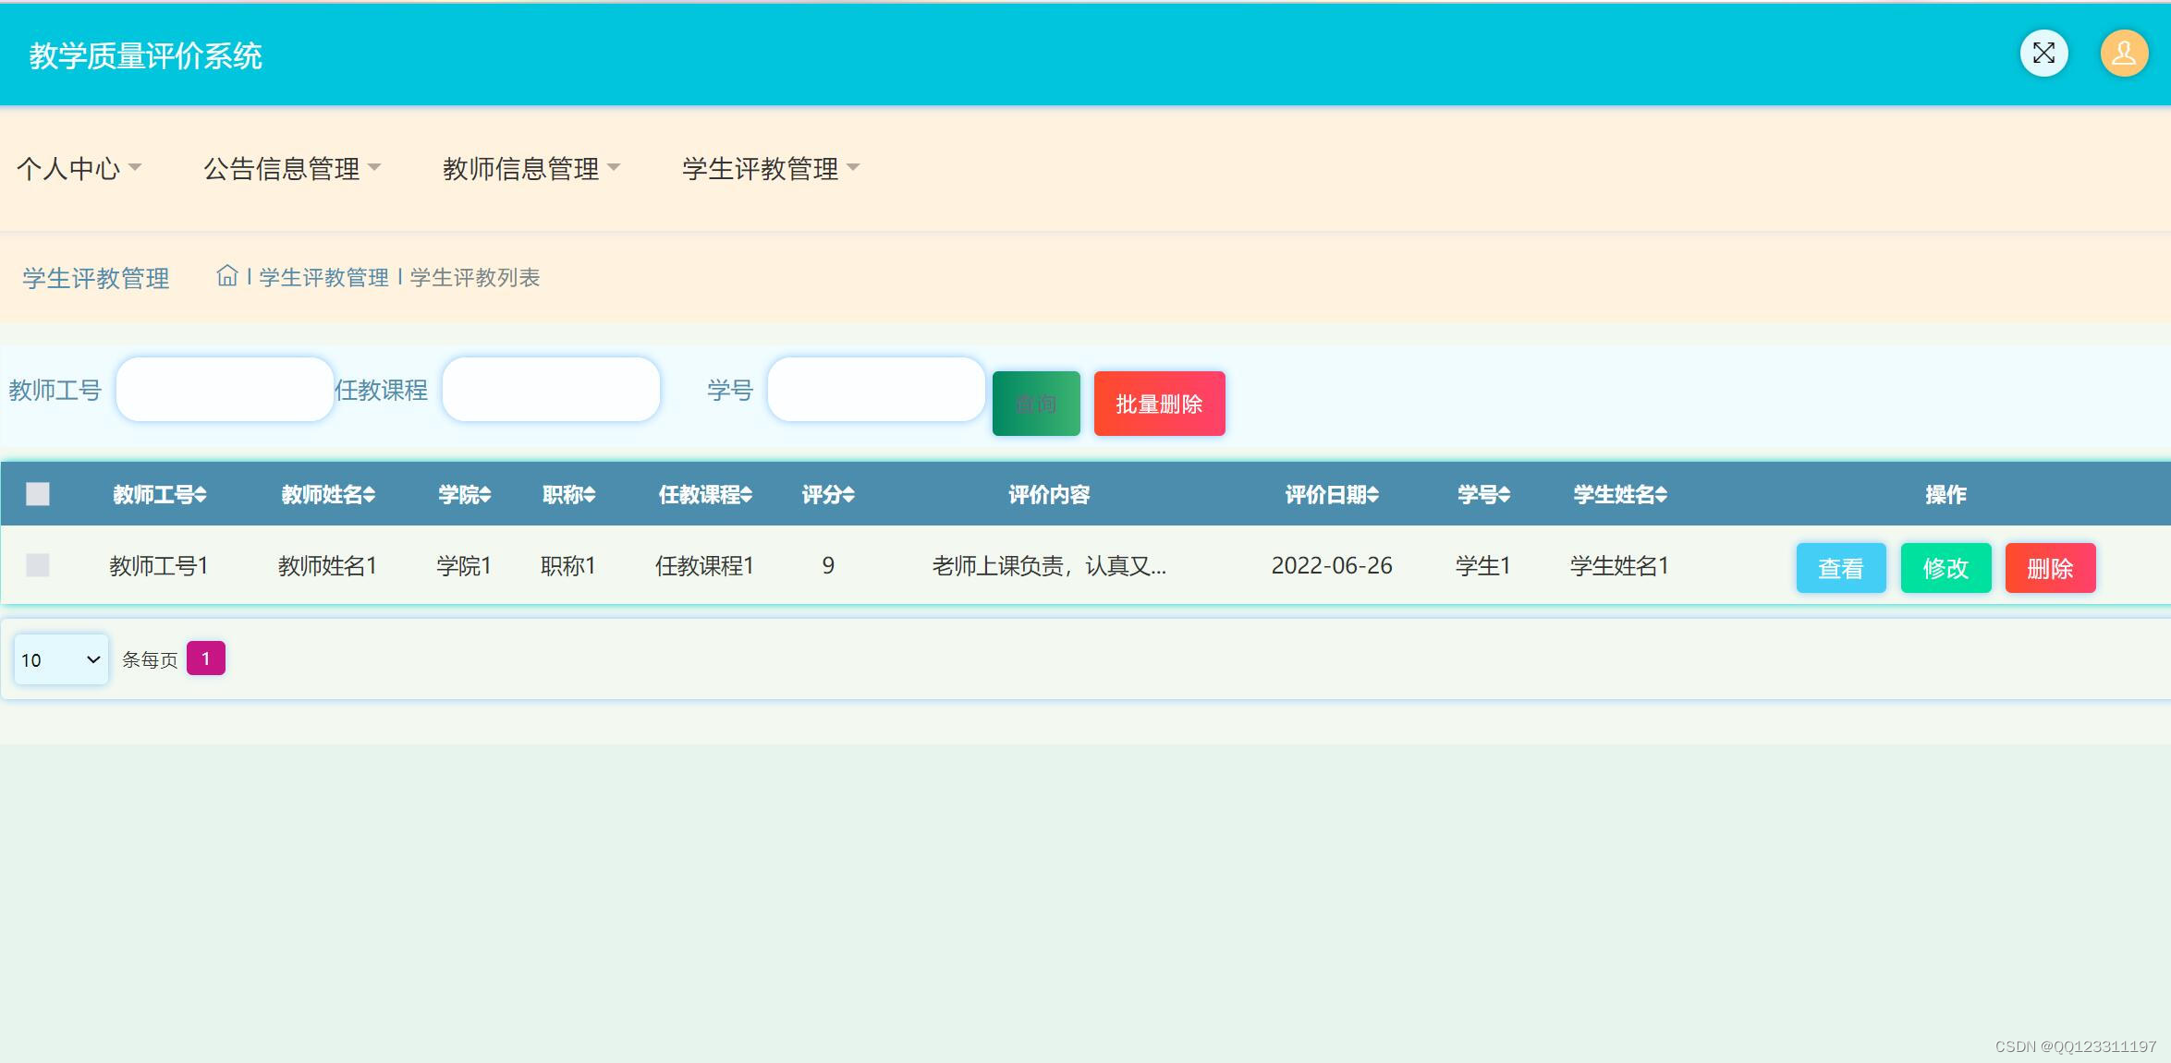Click the 学生评教管理 page title text
This screenshot has width=2171, height=1063.
point(96,278)
